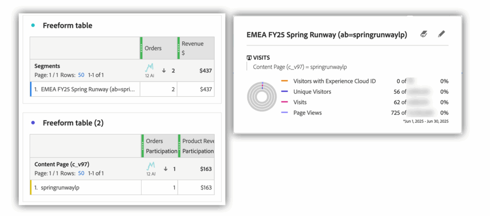Click sort arrow in Orders Participation column
Image resolution: width=490 pixels, height=216 pixels.
click(166, 169)
